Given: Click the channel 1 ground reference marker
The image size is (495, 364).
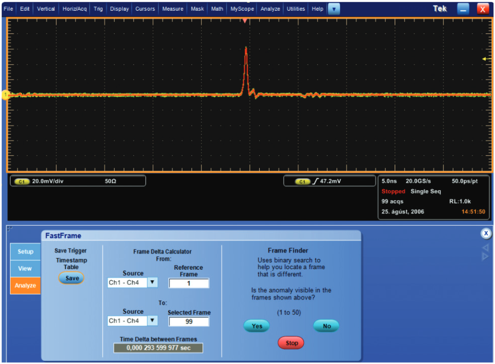Looking at the screenshot, I should point(6,95).
